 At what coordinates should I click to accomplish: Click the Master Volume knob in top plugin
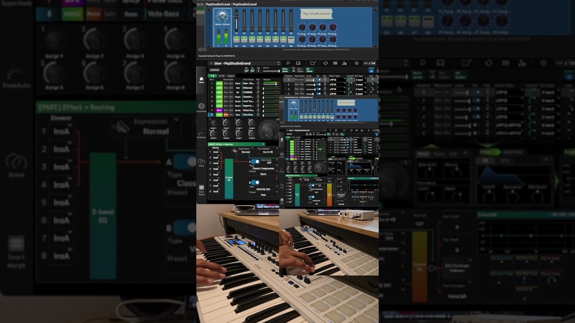pos(222,15)
